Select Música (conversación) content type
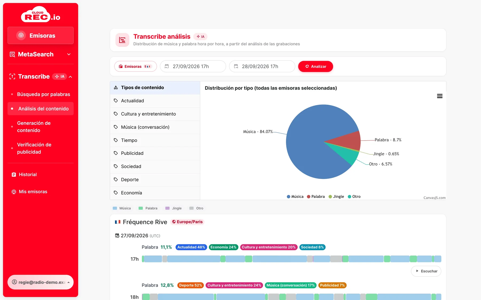Viewport: 481px width, 300px height. pyautogui.click(x=155, y=127)
